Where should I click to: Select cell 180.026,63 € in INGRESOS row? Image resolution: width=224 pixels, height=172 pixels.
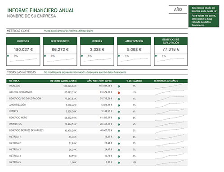[70, 86]
